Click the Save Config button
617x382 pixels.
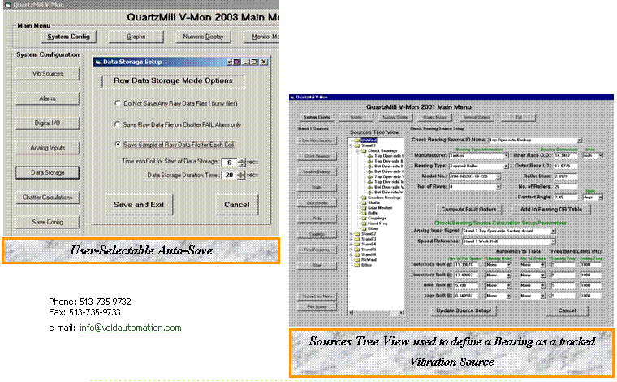click(48, 222)
